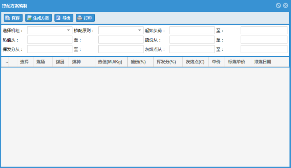This screenshot has height=168, width=291.
Task: Click 生成方案 to generate plan
Action: point(38,18)
